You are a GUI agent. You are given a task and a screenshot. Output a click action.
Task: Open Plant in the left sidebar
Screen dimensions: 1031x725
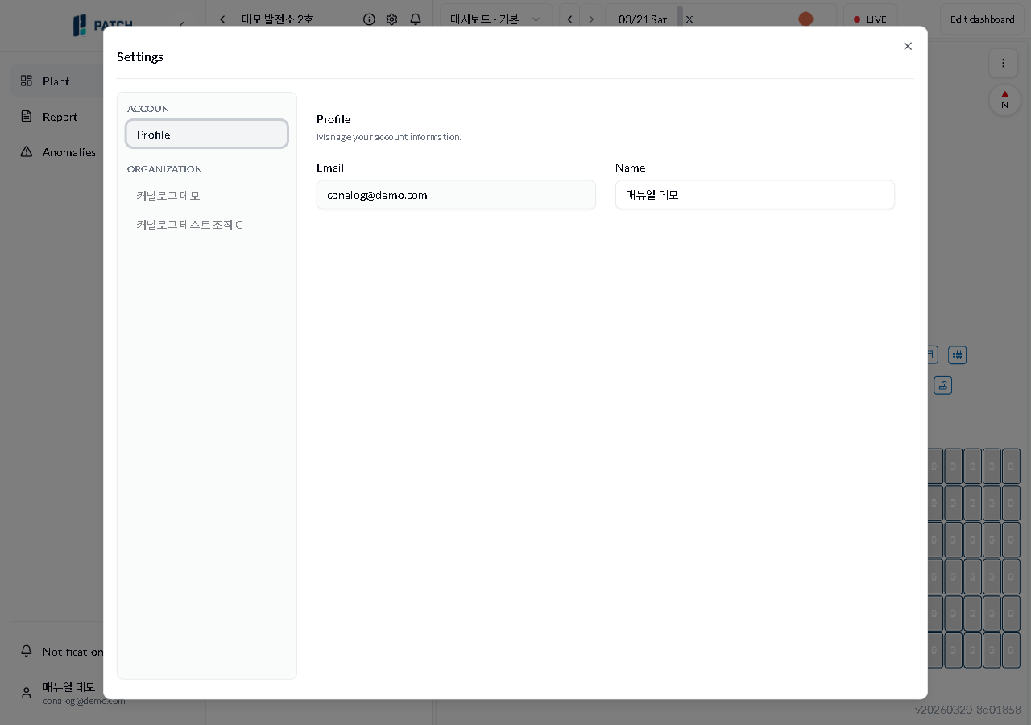pos(56,81)
